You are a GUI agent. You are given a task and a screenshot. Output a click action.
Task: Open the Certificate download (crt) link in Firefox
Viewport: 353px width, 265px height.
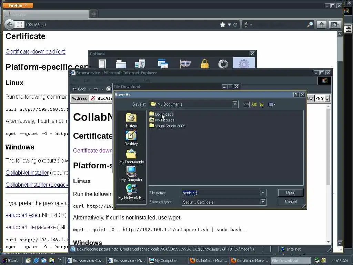36,52
